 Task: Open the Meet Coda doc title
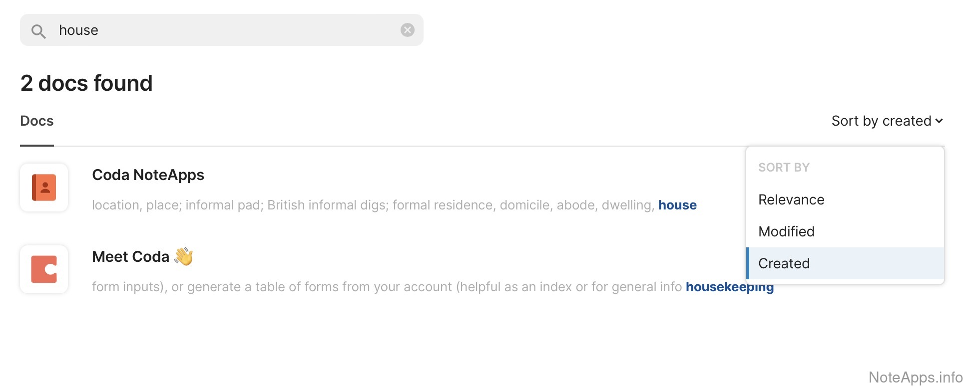(131, 257)
